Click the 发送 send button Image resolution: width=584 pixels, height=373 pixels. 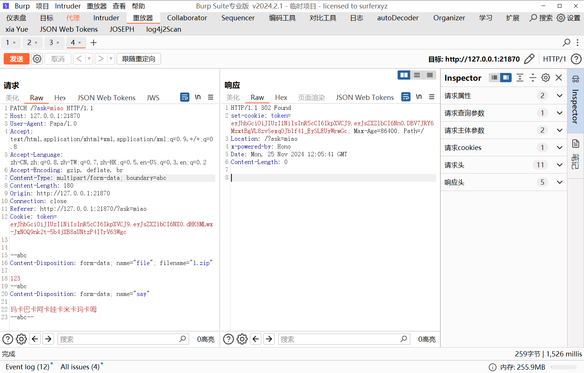click(x=17, y=59)
